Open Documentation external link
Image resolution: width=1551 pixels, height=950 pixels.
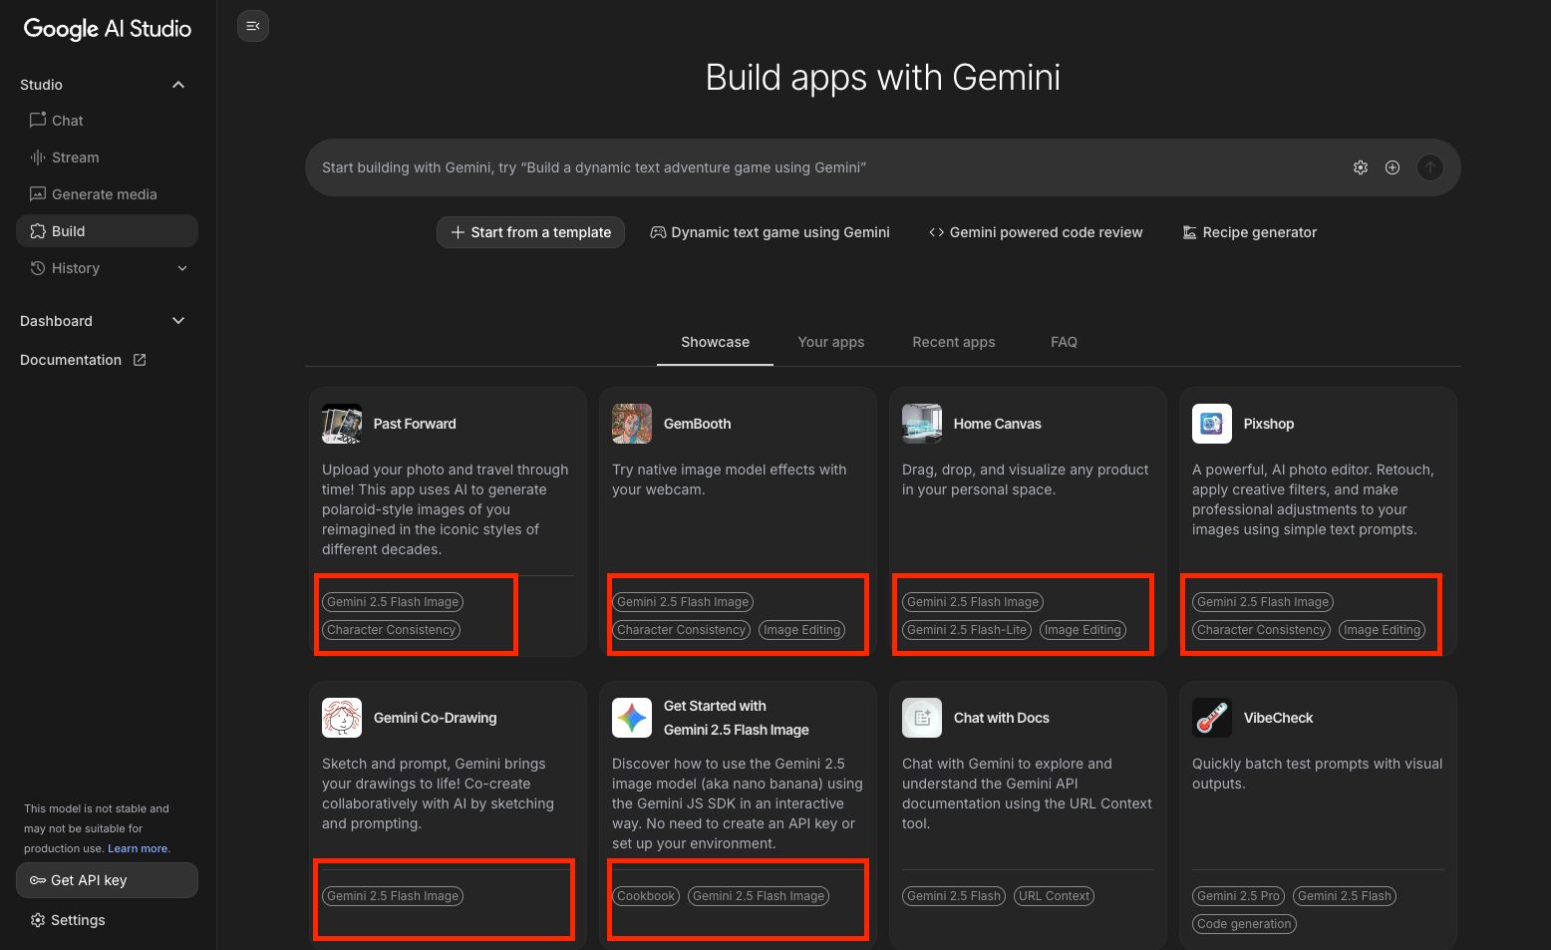coord(84,360)
